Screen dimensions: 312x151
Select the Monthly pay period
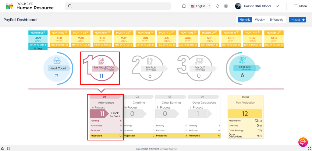(x=245, y=20)
